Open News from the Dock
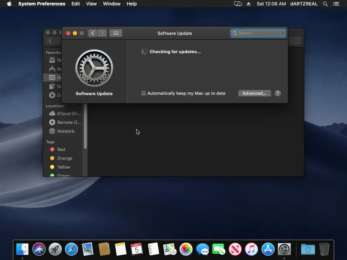Viewport: 347px width, 260px height. pyautogui.click(x=235, y=249)
